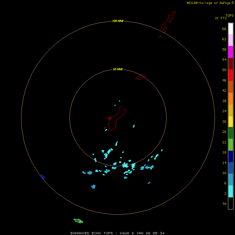
Task: Click legend value 54
Action: [x=224, y=60]
